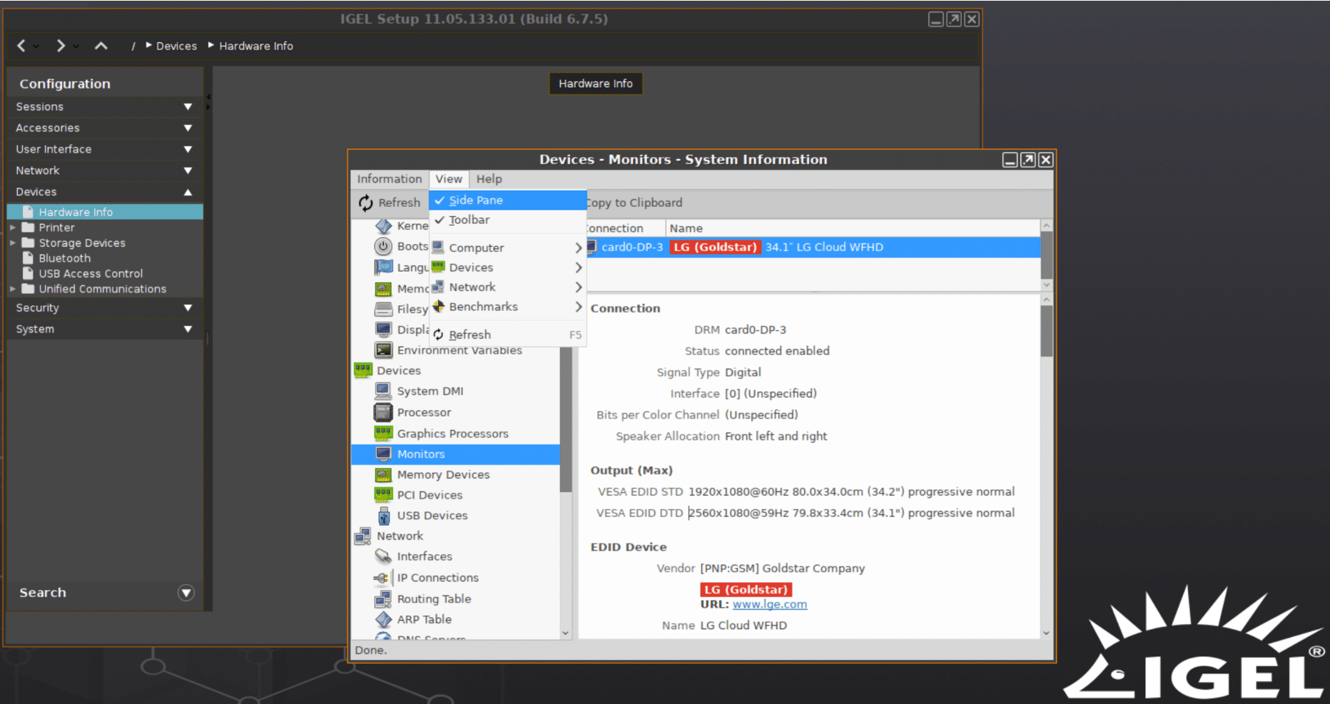Click the Routing Table icon
The image size is (1330, 704).
383,598
